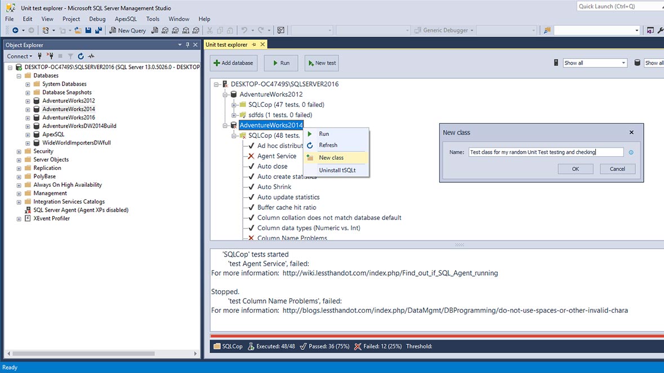Viewport: 664px width, 373px height.
Task: Click the New test button
Action: point(322,63)
